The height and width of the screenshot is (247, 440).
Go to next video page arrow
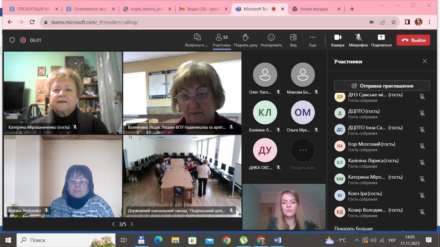coord(132,224)
